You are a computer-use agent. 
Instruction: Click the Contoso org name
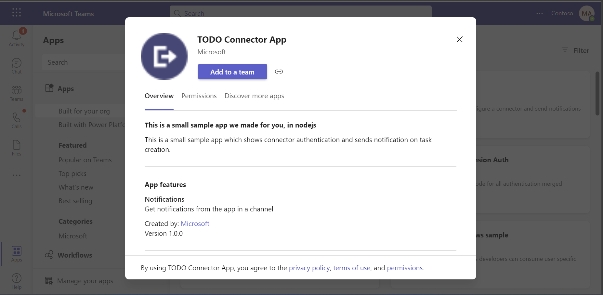point(562,13)
